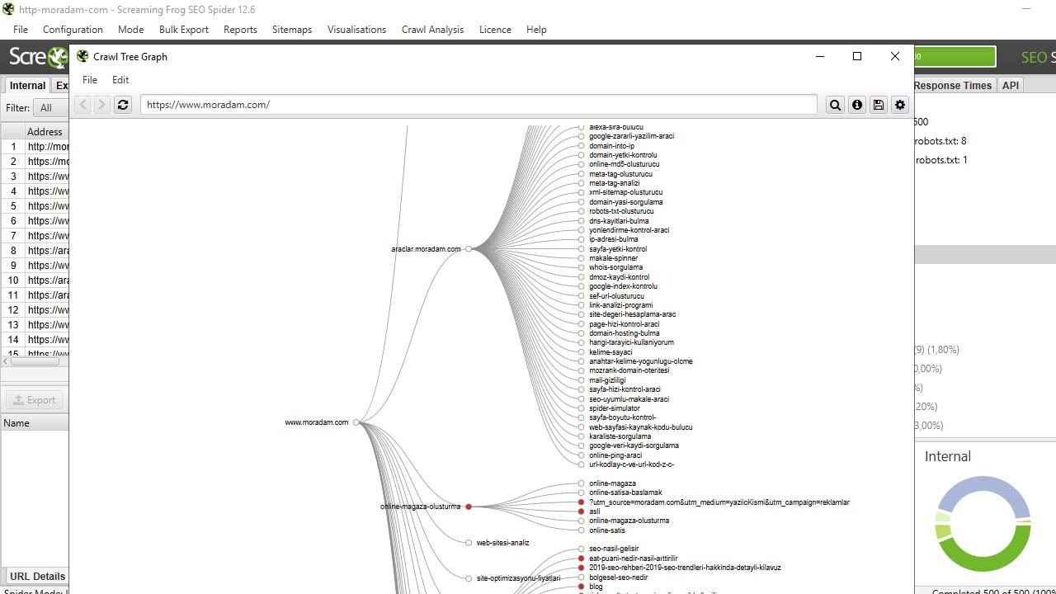This screenshot has height=594, width=1056.
Task: Select the whois-sorgulama node
Action: 582,267
